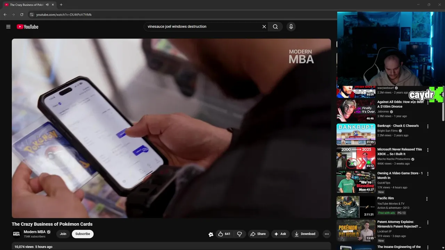This screenshot has height=250, width=445.
Task: Open options for Patent Attorney Explains video
Action: [x=428, y=223]
